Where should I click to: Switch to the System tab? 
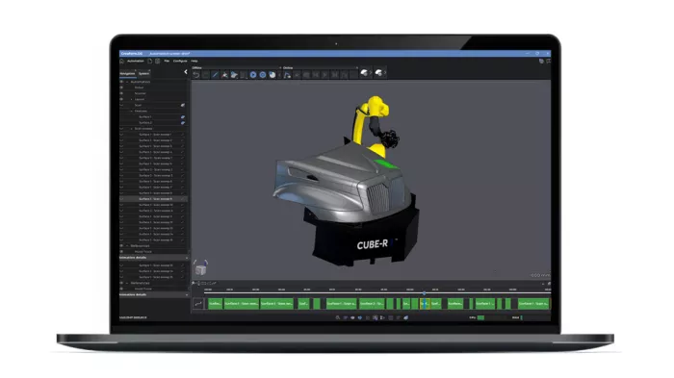pyautogui.click(x=143, y=73)
